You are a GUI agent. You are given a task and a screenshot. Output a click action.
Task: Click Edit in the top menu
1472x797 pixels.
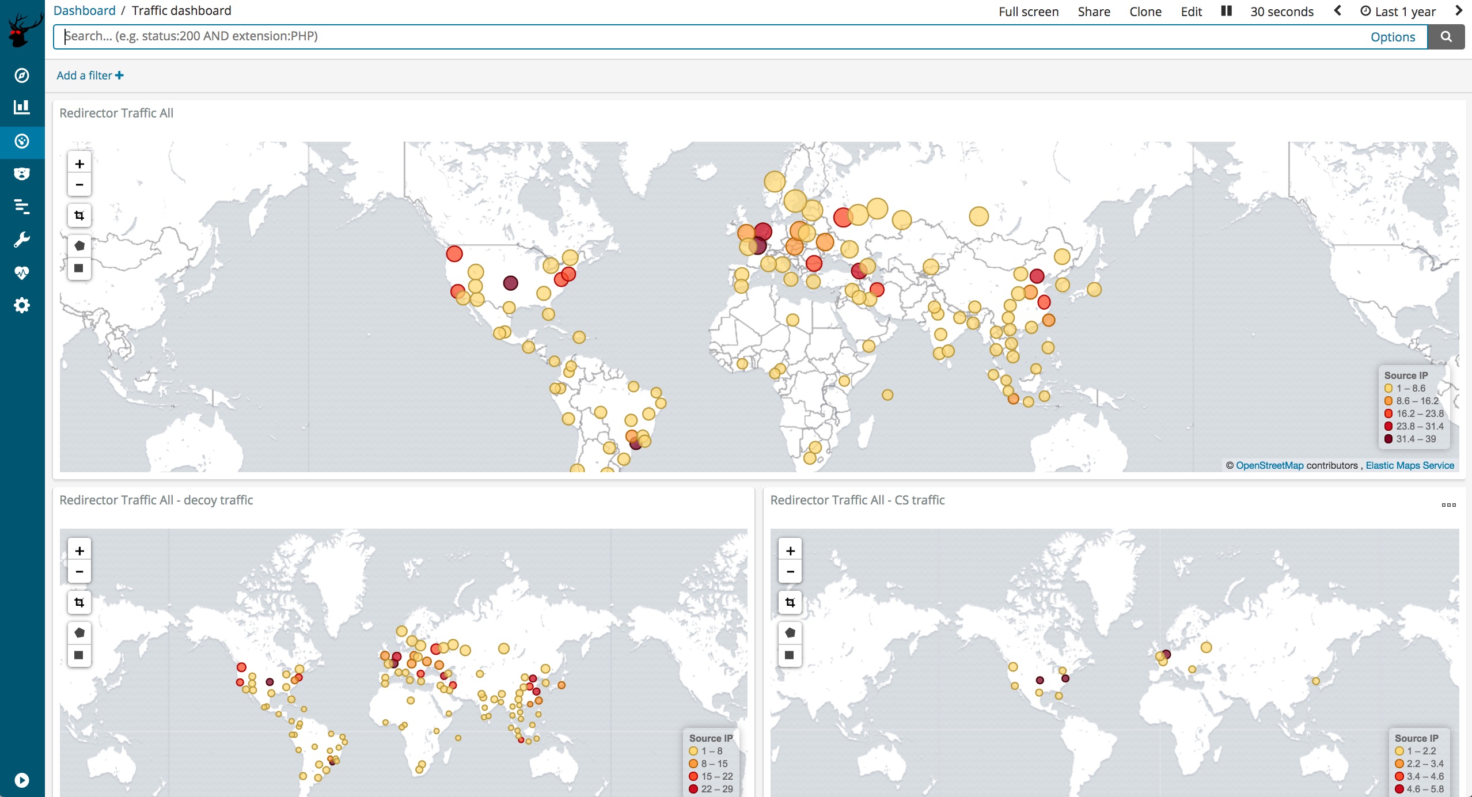[x=1191, y=12]
